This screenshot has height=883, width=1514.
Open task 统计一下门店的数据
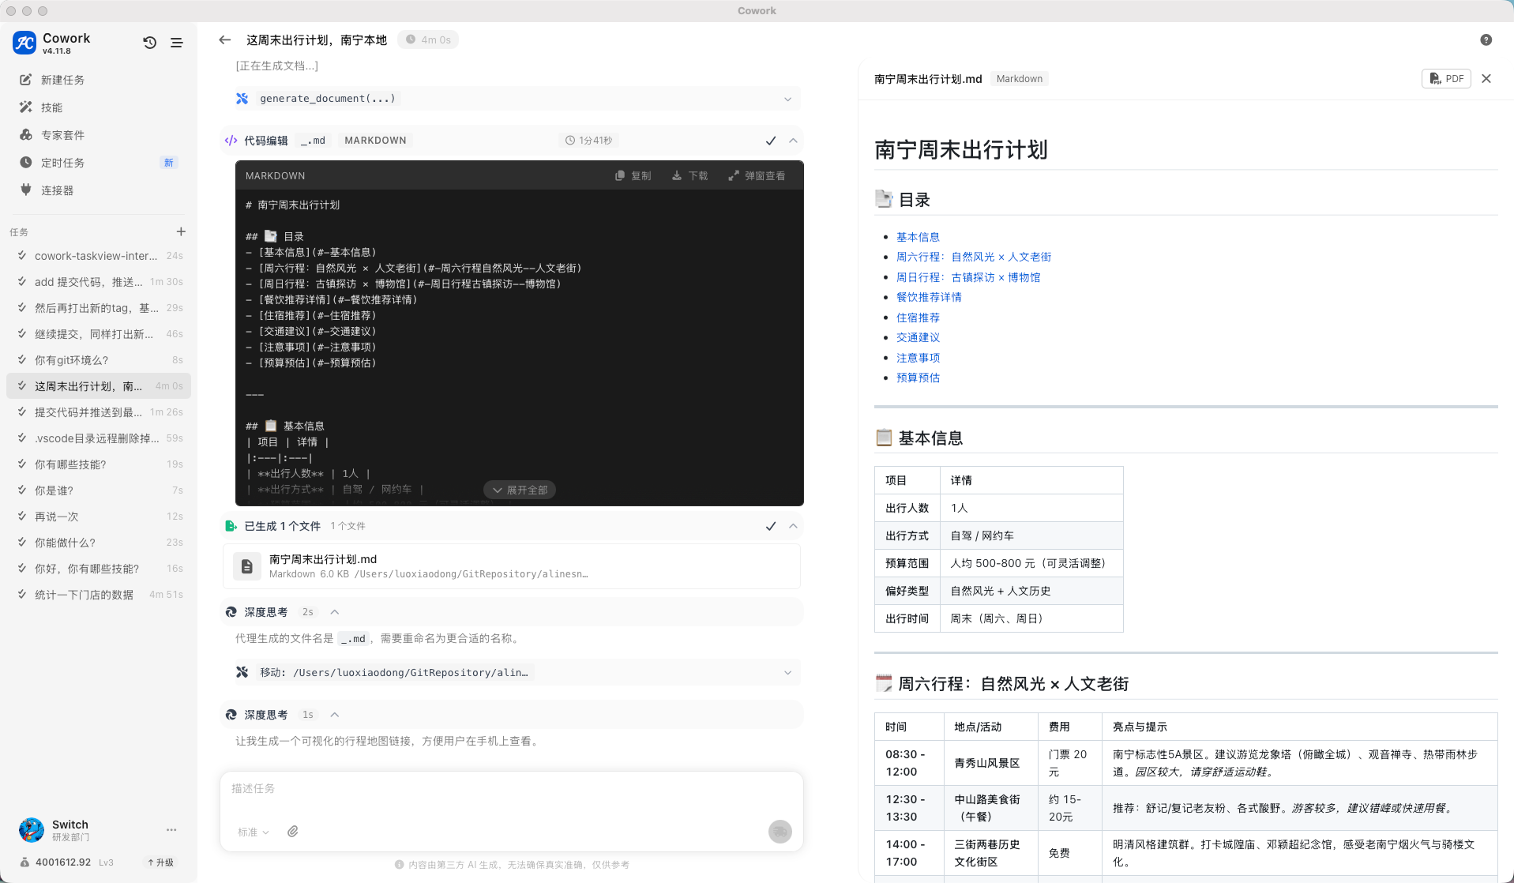99,595
